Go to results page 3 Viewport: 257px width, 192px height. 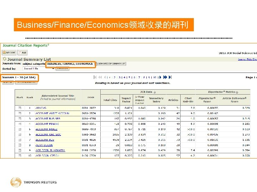(120, 78)
